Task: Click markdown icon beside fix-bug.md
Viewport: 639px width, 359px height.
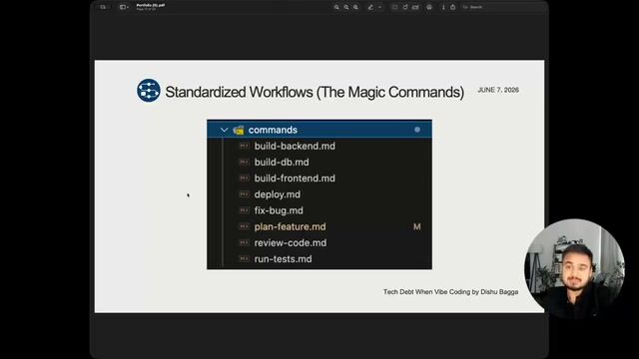Action: pyautogui.click(x=244, y=210)
